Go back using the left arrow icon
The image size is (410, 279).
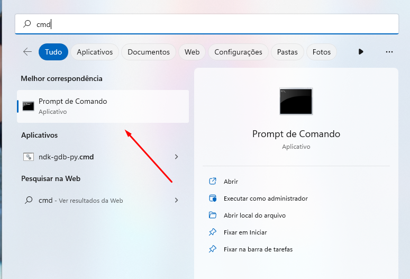coord(28,52)
